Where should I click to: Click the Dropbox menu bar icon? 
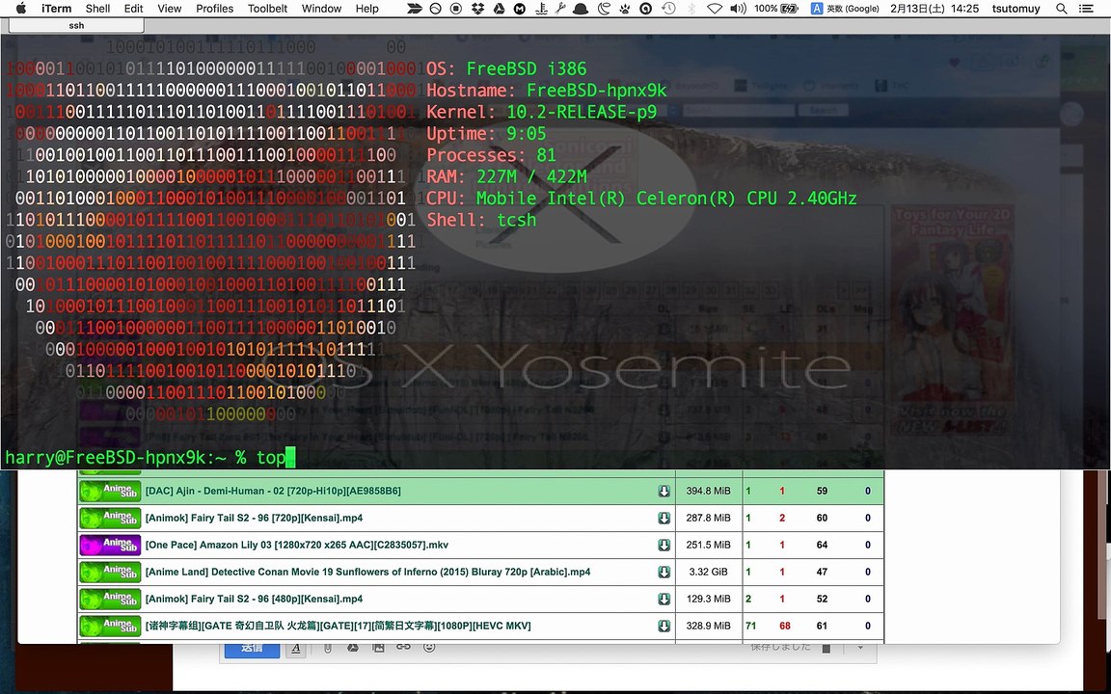[x=476, y=9]
